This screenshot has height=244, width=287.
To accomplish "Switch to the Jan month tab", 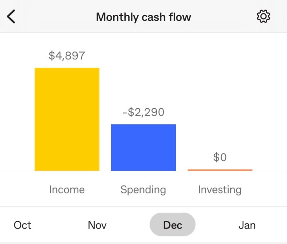I will pyautogui.click(x=247, y=225).
